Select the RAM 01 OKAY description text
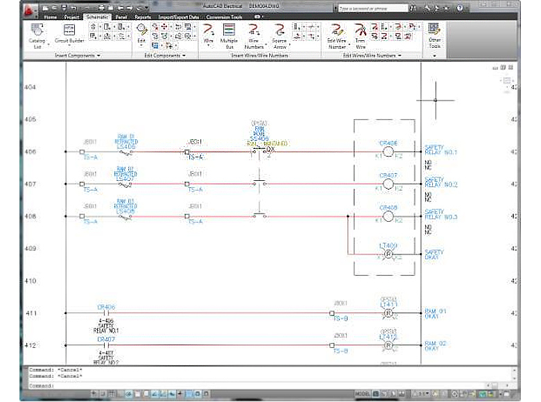This screenshot has width=541, height=402. coord(436,313)
